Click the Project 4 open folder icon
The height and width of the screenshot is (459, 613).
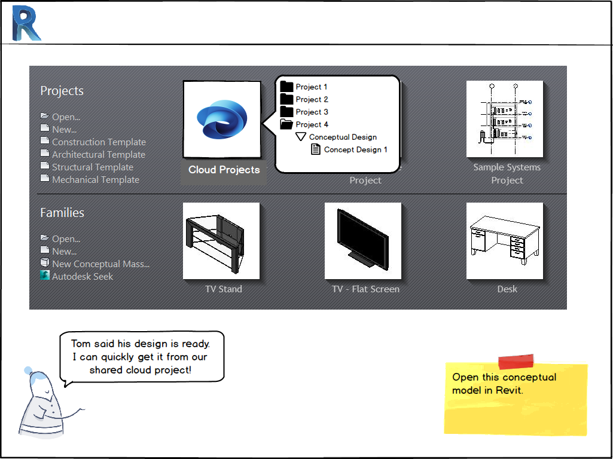click(x=286, y=124)
